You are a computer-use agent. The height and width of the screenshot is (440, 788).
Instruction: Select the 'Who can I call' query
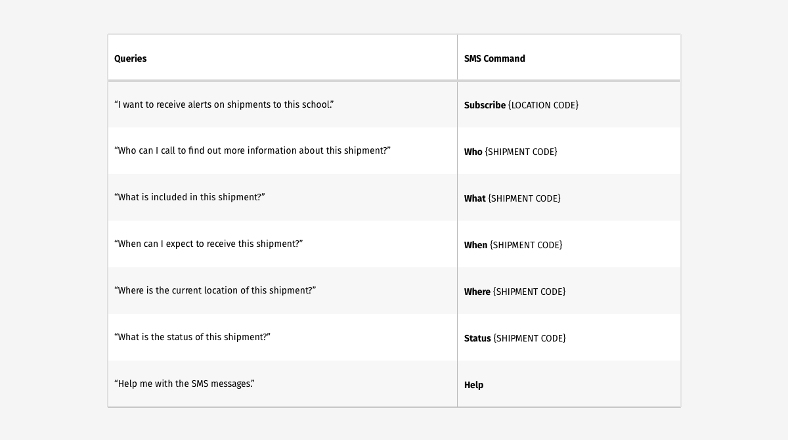252,150
